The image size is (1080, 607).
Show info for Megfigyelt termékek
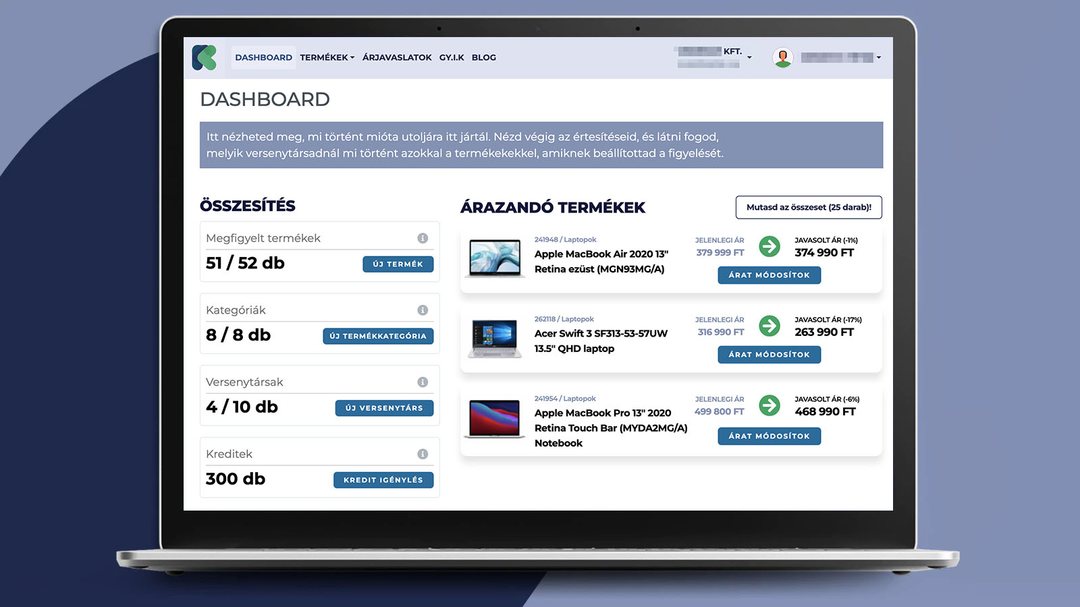(423, 238)
